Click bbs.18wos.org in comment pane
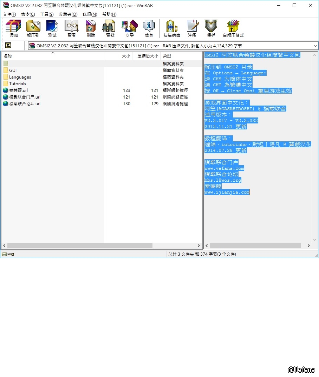 click(x=223, y=180)
